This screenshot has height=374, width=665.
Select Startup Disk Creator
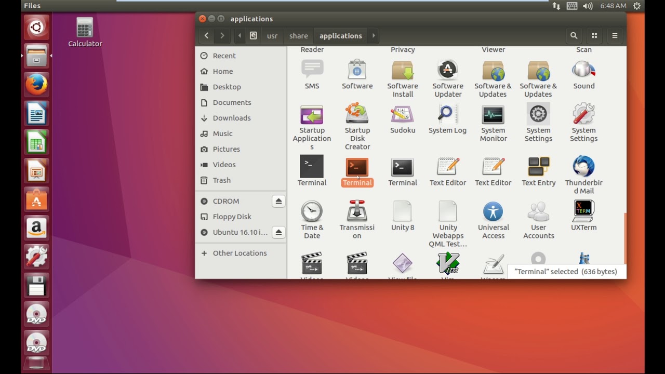coord(357,115)
